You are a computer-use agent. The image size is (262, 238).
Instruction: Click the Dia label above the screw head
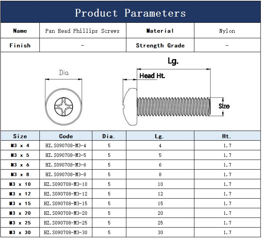point(64,72)
